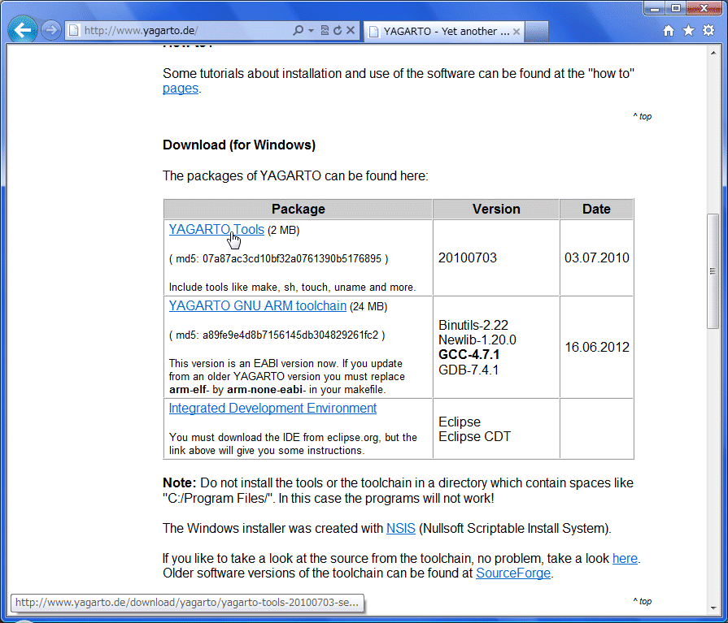Click the "^ top" link above Download heading
Viewport: 728px width, 623px height.
[x=643, y=116]
